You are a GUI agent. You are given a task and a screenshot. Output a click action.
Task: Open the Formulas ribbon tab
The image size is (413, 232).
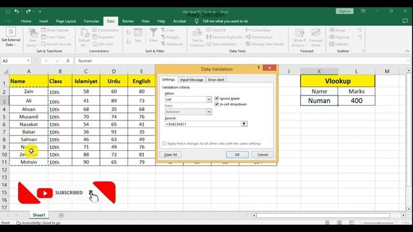92,21
